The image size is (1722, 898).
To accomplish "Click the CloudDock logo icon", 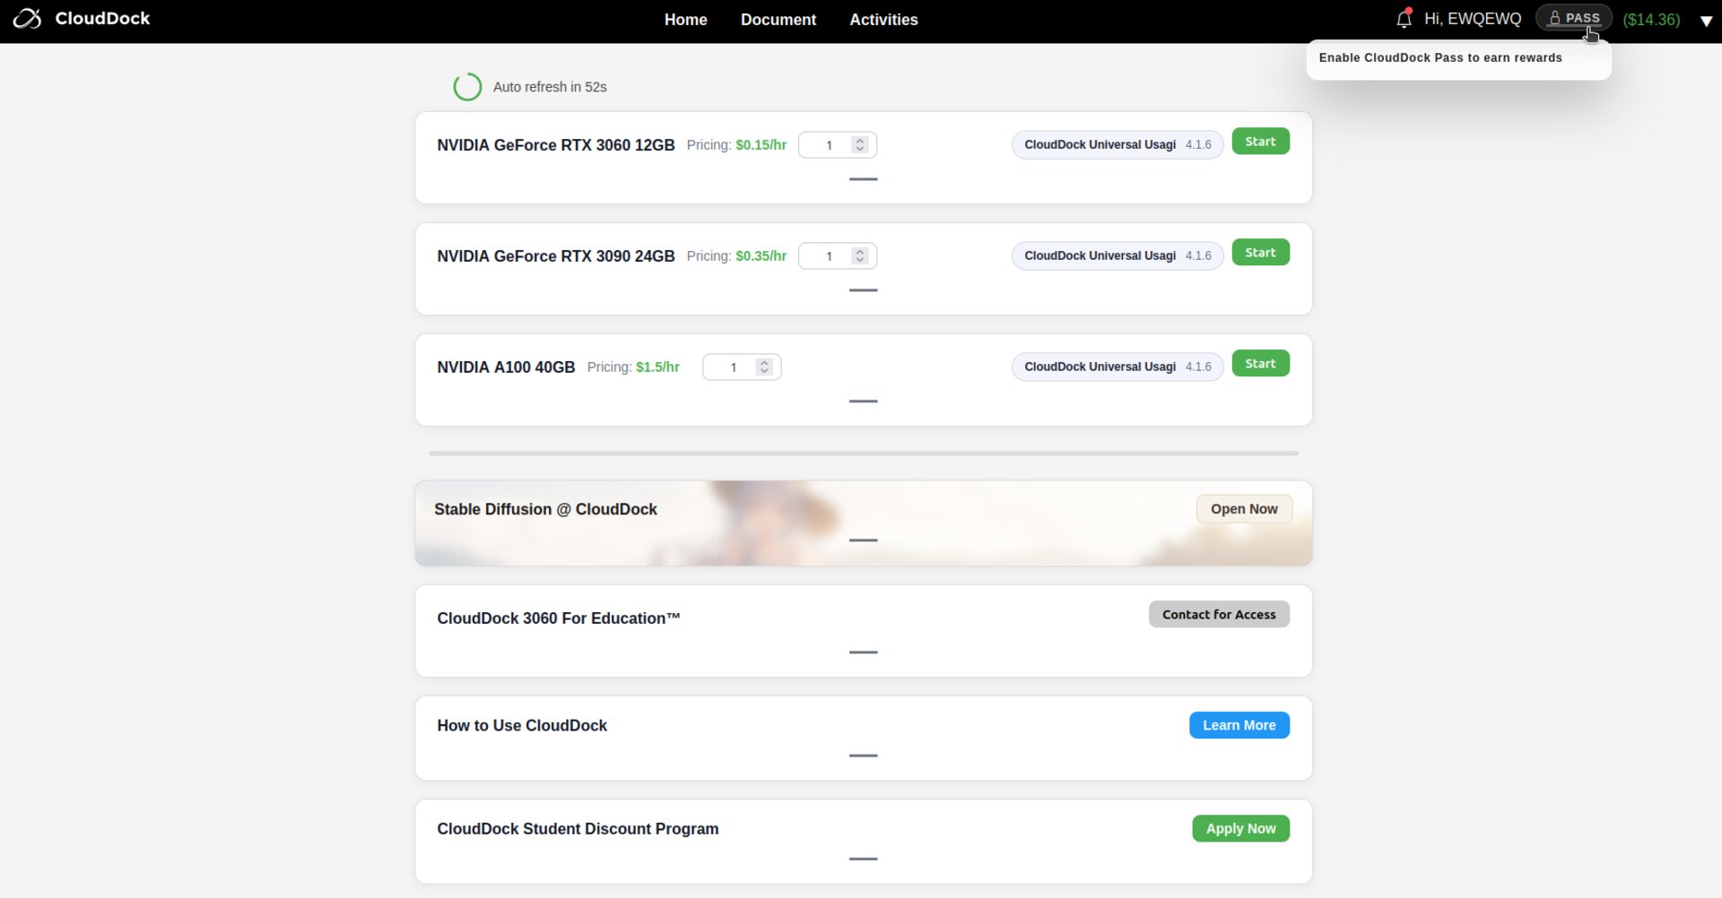I will pyautogui.click(x=27, y=19).
